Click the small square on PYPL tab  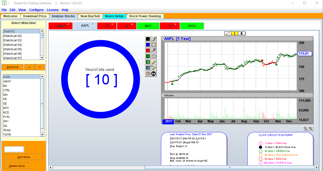click(200, 24)
